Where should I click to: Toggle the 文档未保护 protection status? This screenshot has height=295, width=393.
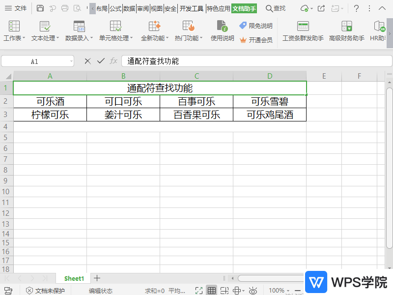click(45, 290)
